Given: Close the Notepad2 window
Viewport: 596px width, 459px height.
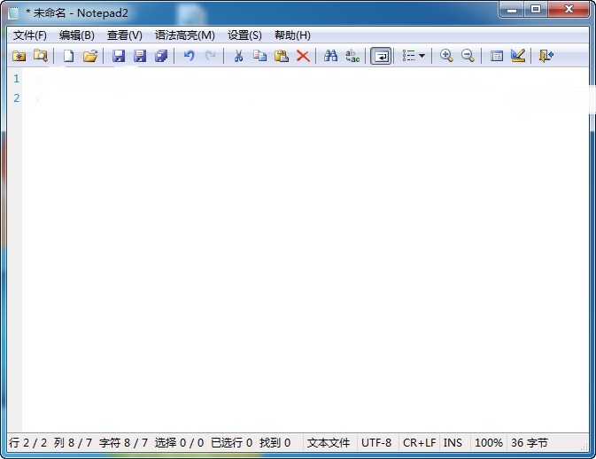Looking at the screenshot, I should pyautogui.click(x=569, y=10).
